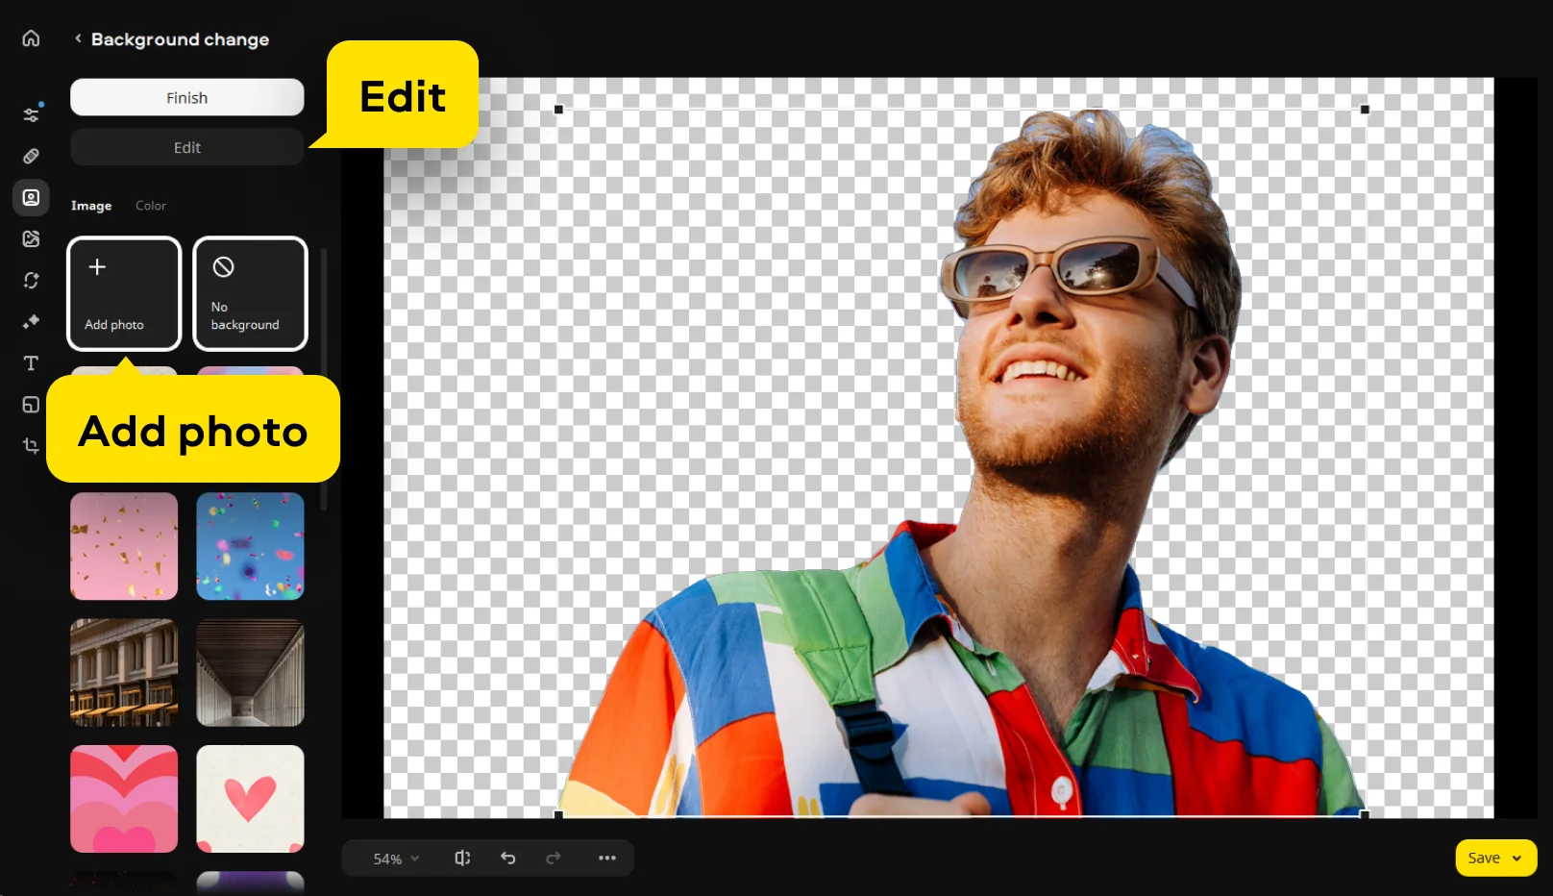Choose the No background option
Screen dimensions: 1553x896
point(251,293)
